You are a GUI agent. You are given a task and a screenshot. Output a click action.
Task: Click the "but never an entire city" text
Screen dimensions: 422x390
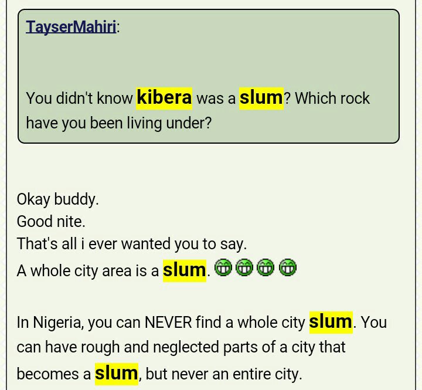(x=224, y=374)
